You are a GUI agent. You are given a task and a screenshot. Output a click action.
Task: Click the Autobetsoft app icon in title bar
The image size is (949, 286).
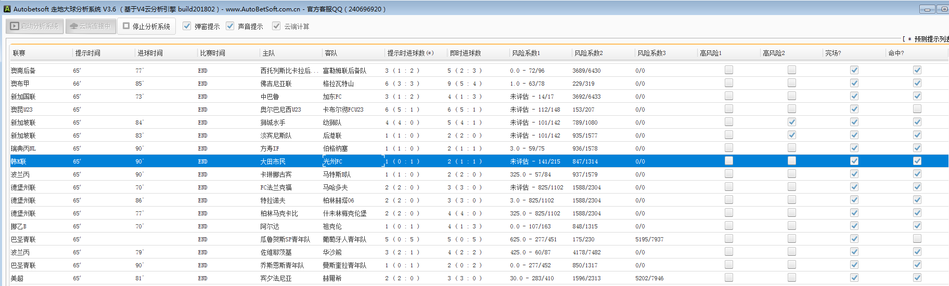coord(7,9)
